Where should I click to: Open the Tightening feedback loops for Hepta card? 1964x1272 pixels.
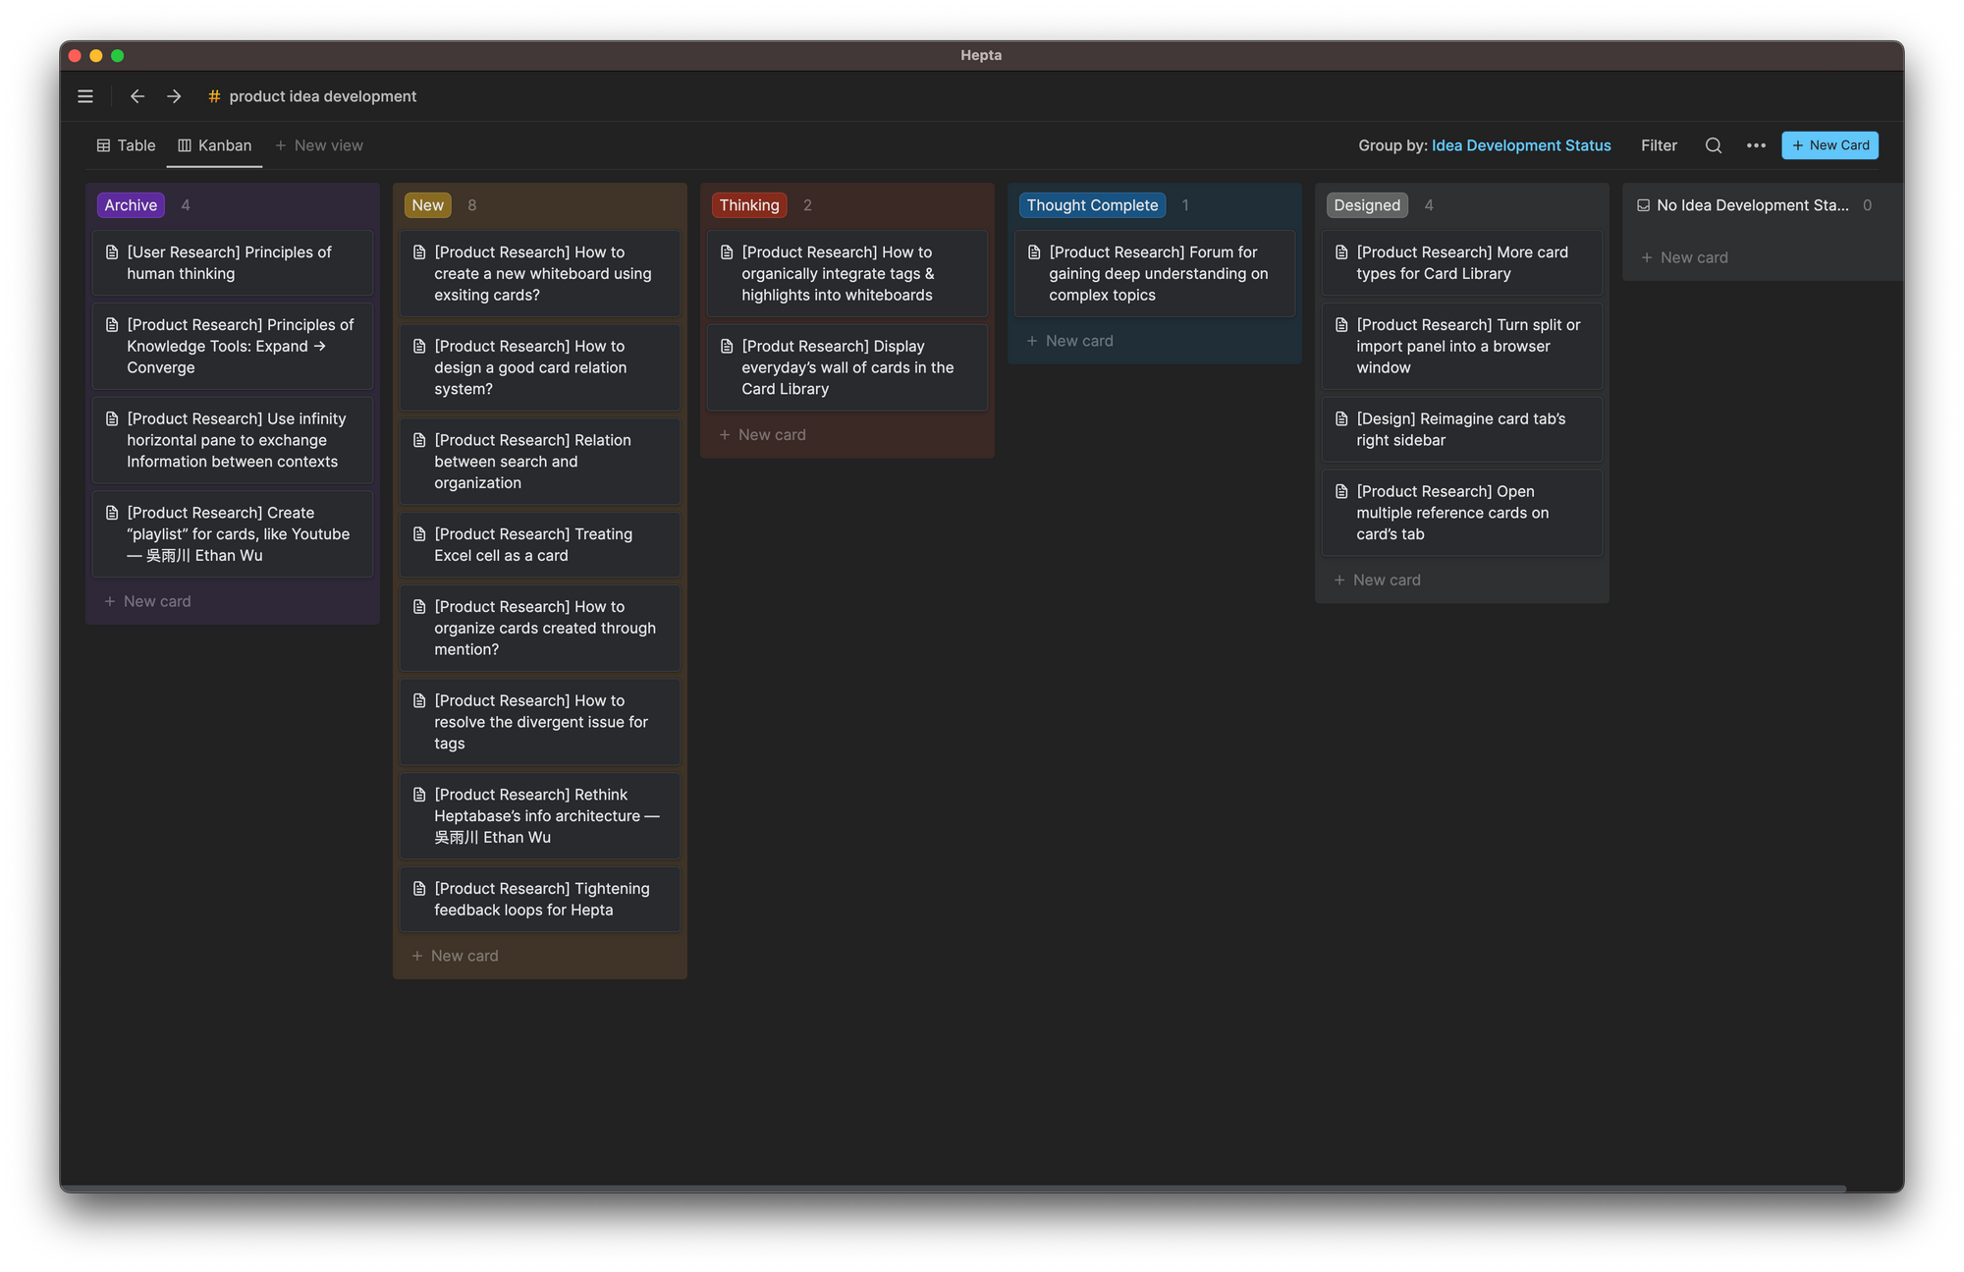[540, 899]
